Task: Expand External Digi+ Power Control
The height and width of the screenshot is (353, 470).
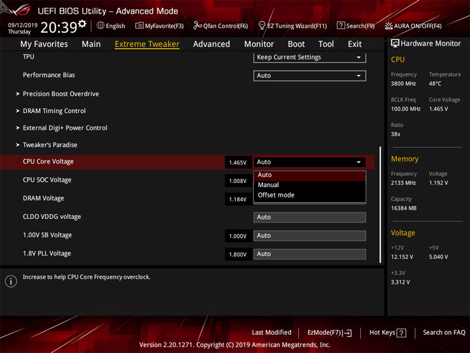Action: [x=65, y=128]
